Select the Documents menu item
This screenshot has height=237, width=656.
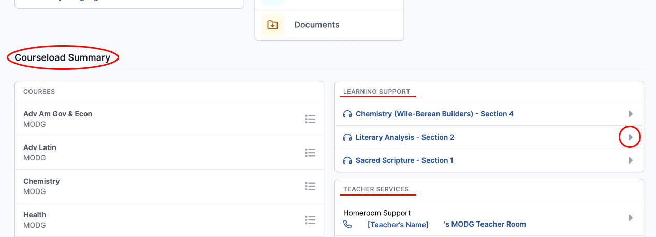pyautogui.click(x=329, y=25)
